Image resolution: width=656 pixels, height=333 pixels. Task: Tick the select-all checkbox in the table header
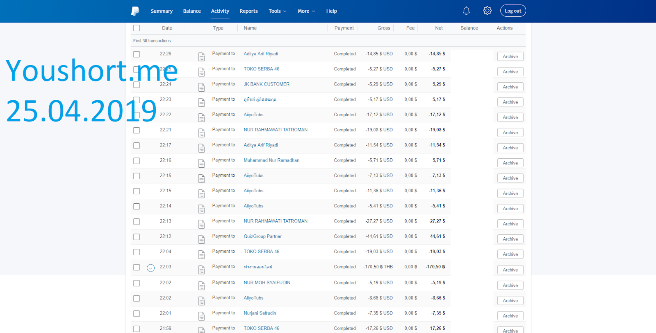pos(137,28)
